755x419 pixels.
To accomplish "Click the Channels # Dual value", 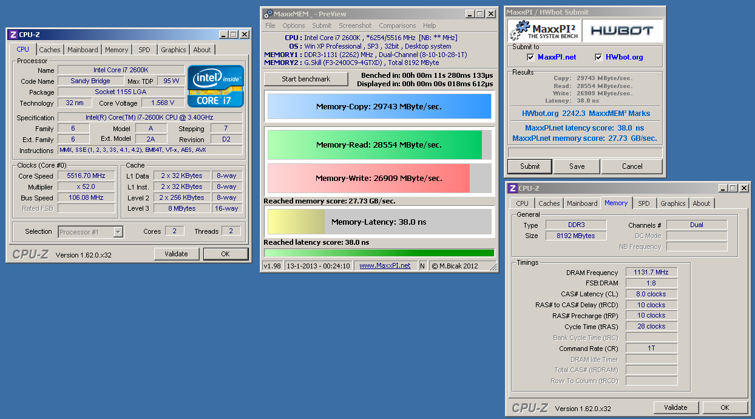I will [697, 225].
